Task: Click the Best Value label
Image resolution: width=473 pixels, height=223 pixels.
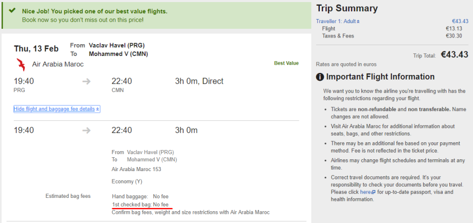Action: coord(286,63)
